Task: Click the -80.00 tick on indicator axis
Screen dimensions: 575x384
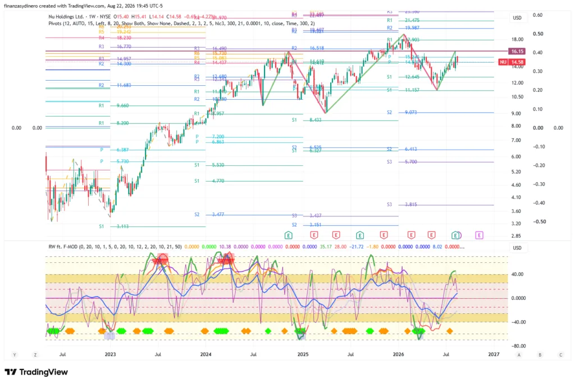Action: point(518,346)
